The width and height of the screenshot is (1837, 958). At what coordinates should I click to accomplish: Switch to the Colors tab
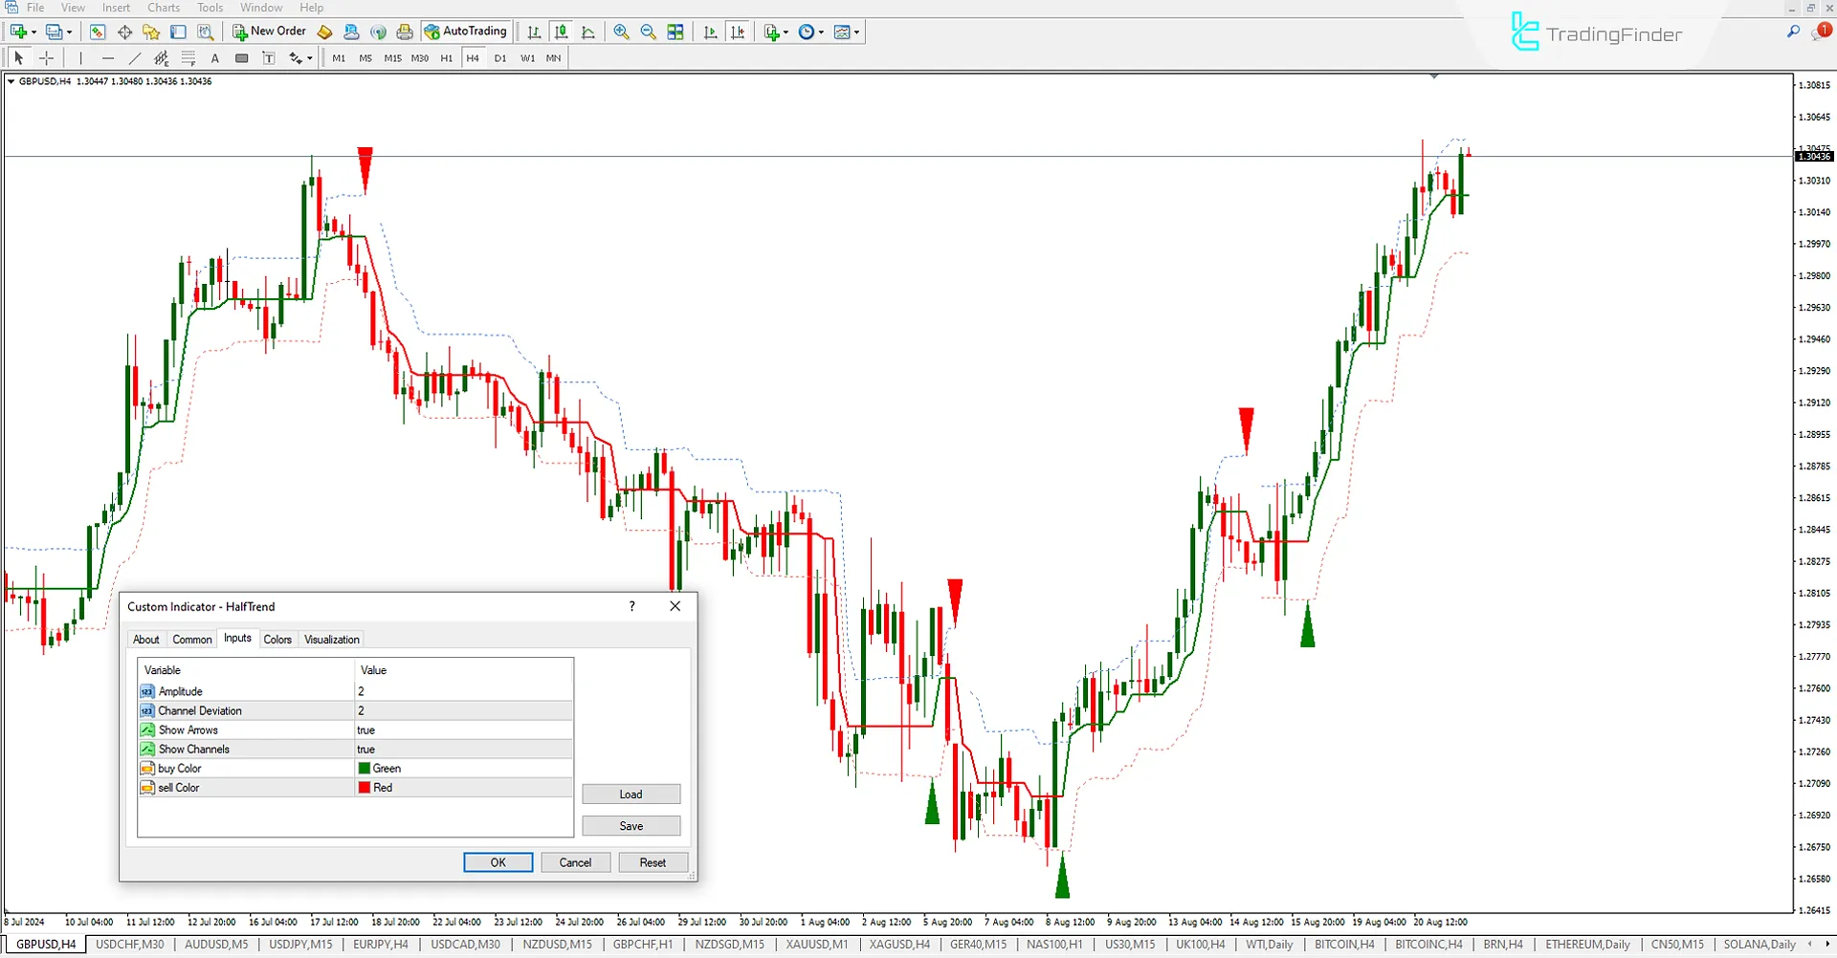click(x=277, y=639)
